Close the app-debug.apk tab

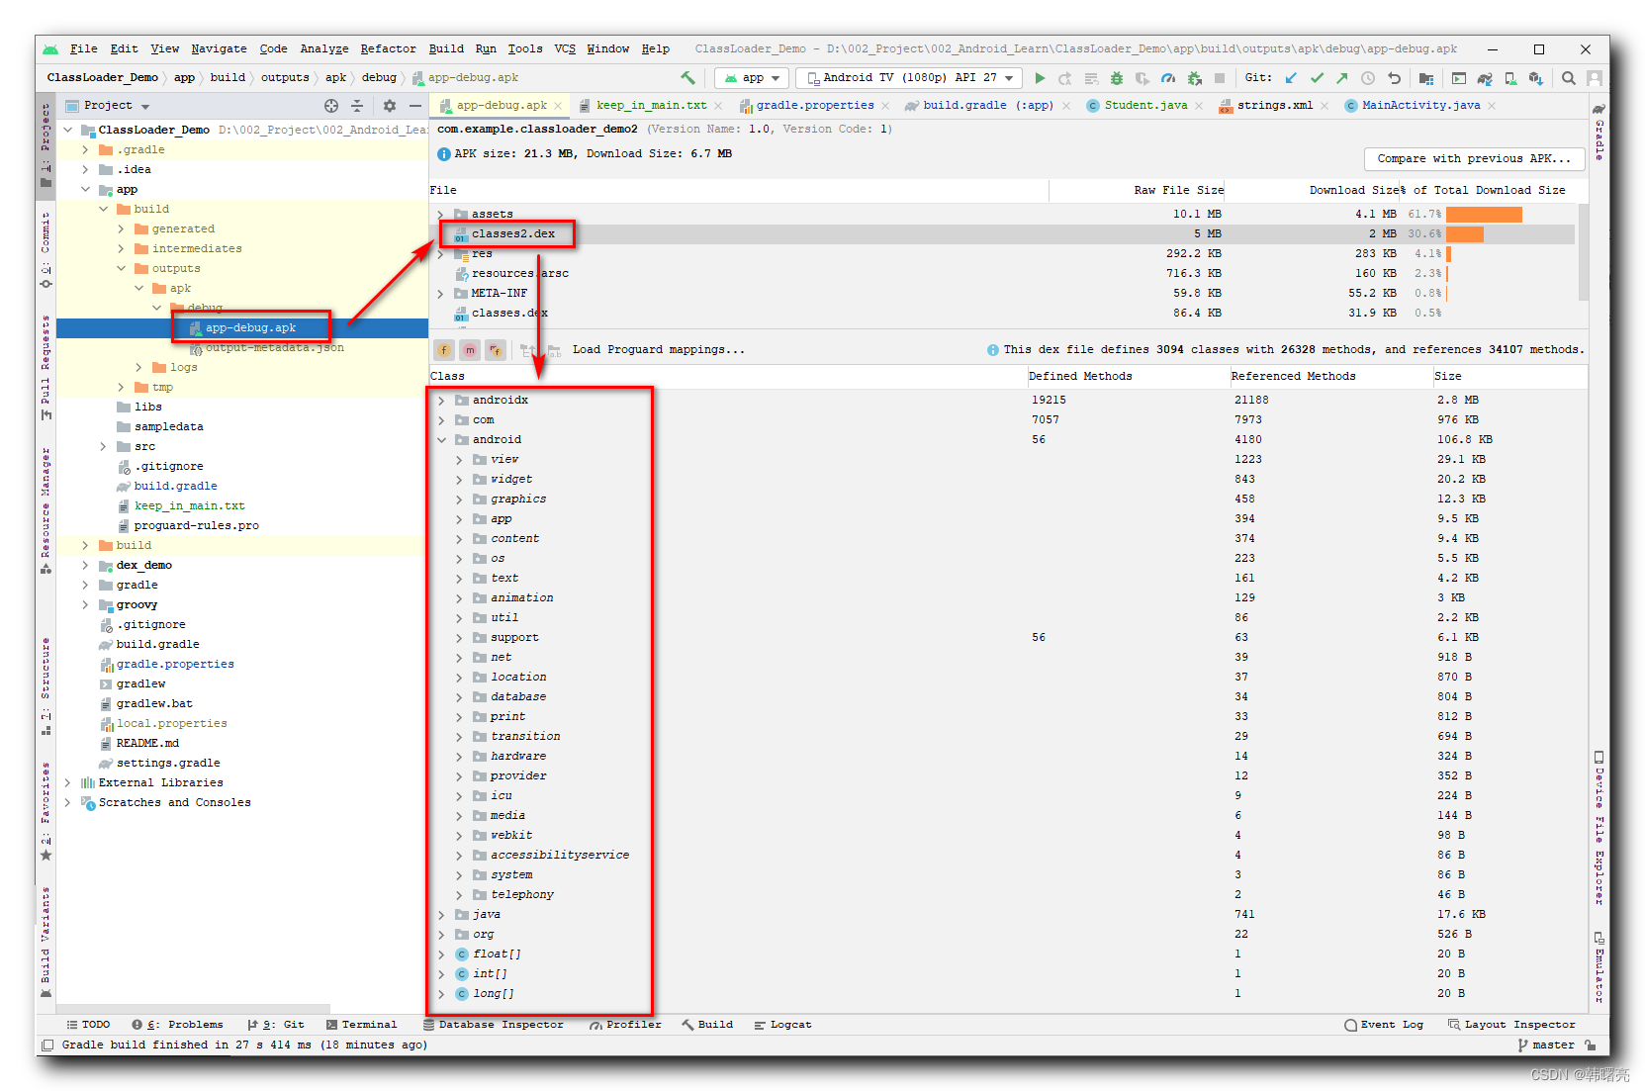(x=558, y=106)
